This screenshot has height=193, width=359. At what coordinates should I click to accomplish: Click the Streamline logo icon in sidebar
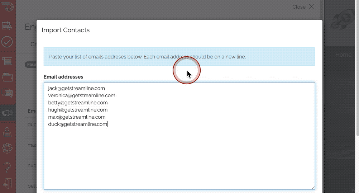(7, 6)
